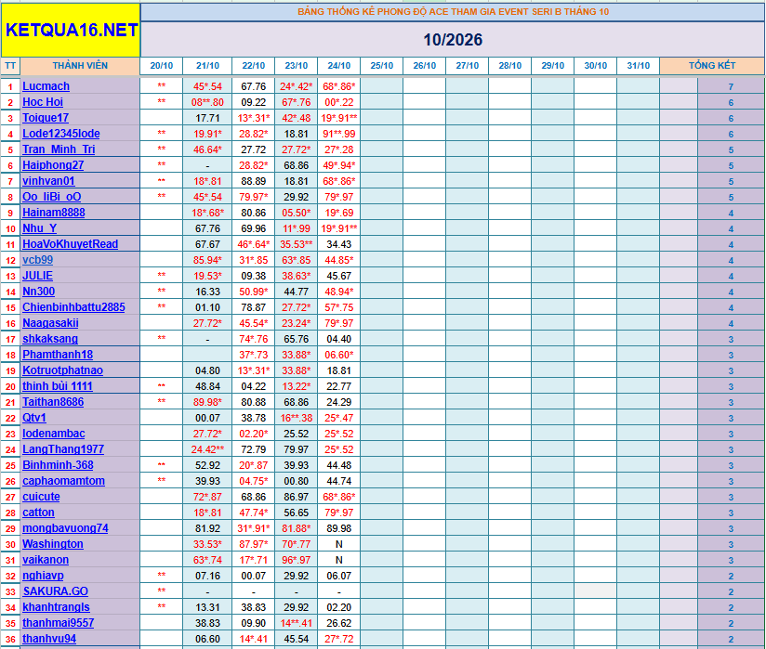The image size is (766, 649).
Task: Open the Binhminh-368 member link
Action: tap(59, 465)
